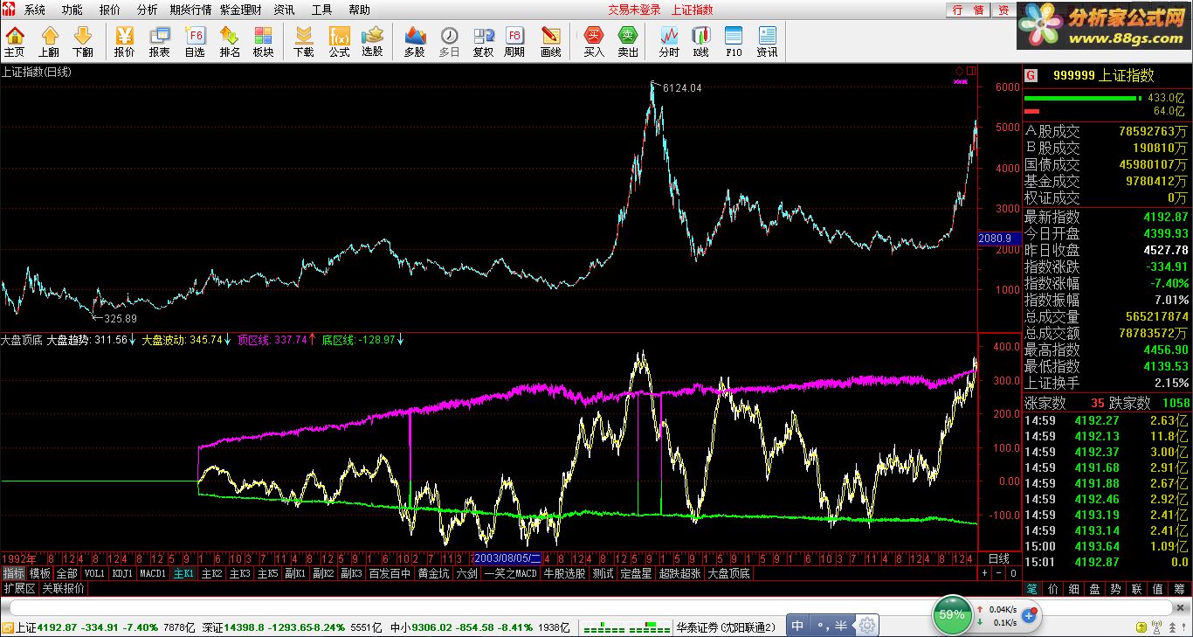
Task: Click the 中 Chinese input mode toggle
Action: click(797, 626)
